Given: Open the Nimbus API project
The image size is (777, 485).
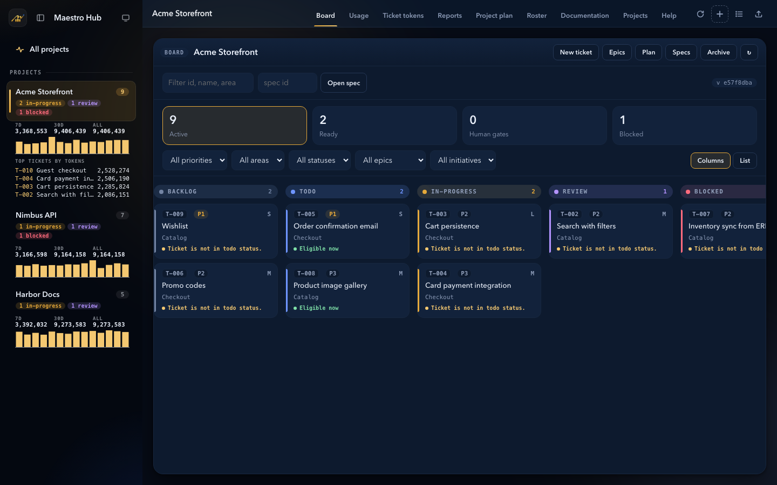Looking at the screenshot, I should (x=71, y=225).
